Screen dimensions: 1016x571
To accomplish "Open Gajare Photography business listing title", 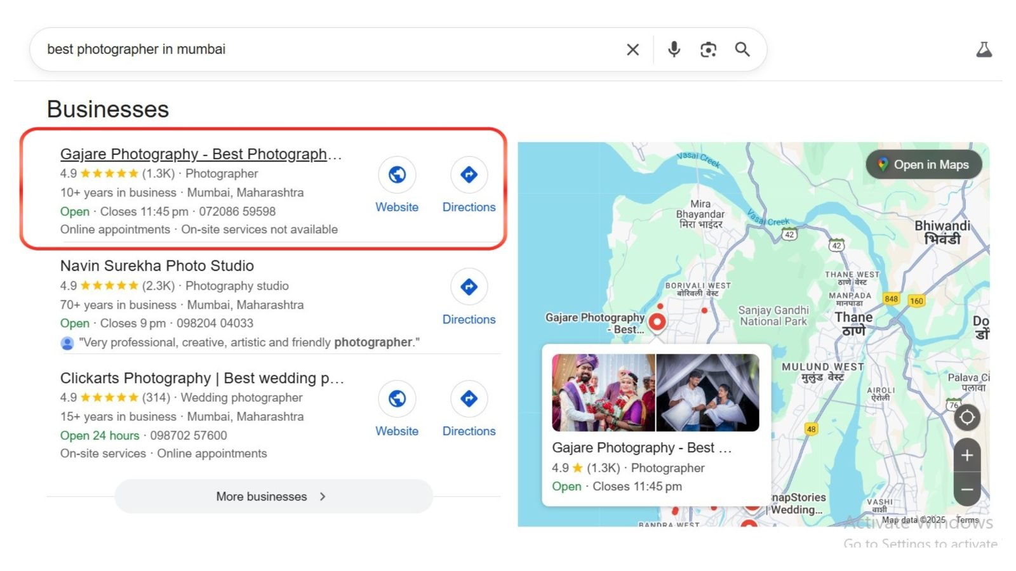I will pyautogui.click(x=201, y=154).
